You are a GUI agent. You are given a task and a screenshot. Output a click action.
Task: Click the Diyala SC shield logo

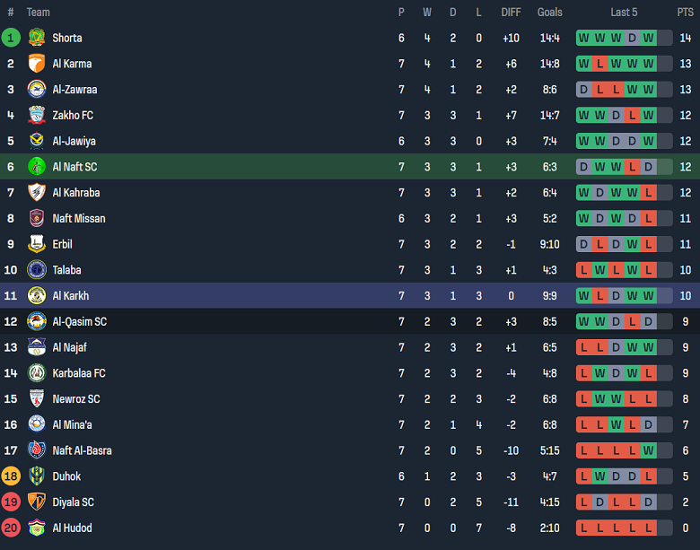click(37, 502)
